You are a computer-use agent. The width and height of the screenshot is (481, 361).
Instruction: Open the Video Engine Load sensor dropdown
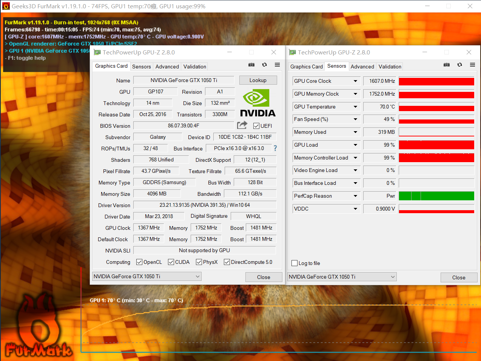coord(355,170)
